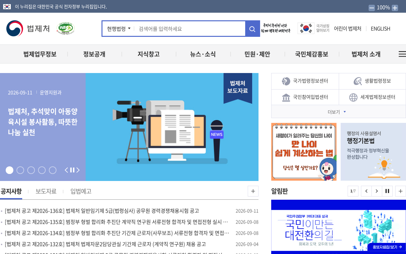Open the 정보공개 menu
406x254 pixels.
pyautogui.click(x=94, y=54)
